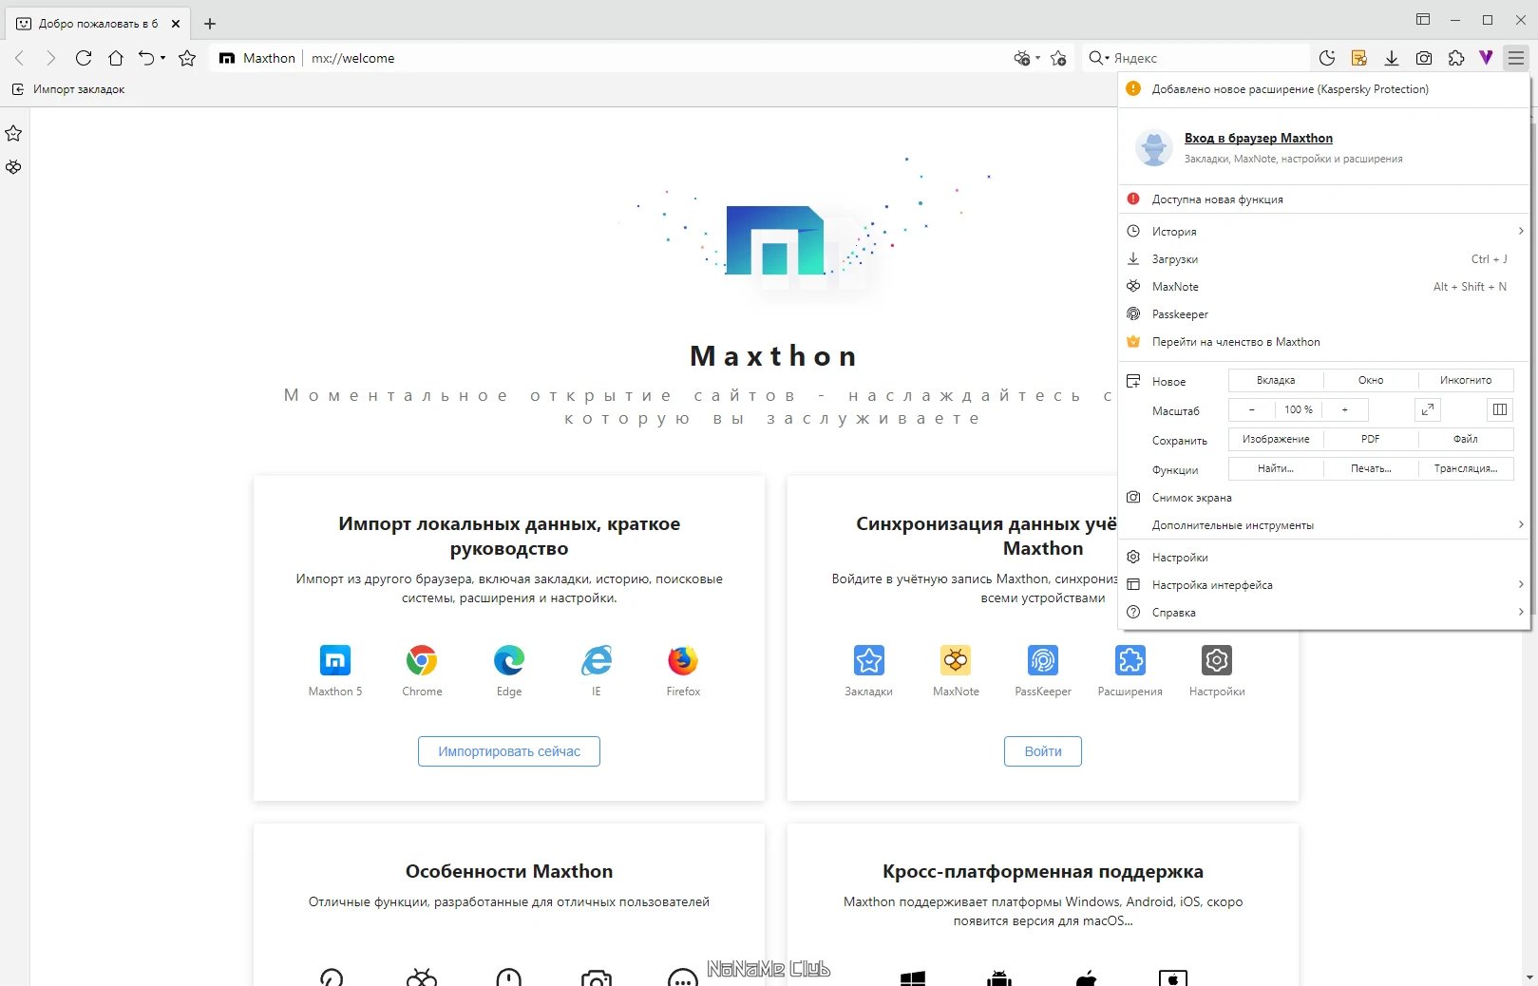Select Chrome import source icon
This screenshot has height=986, width=1538.
[422, 660]
